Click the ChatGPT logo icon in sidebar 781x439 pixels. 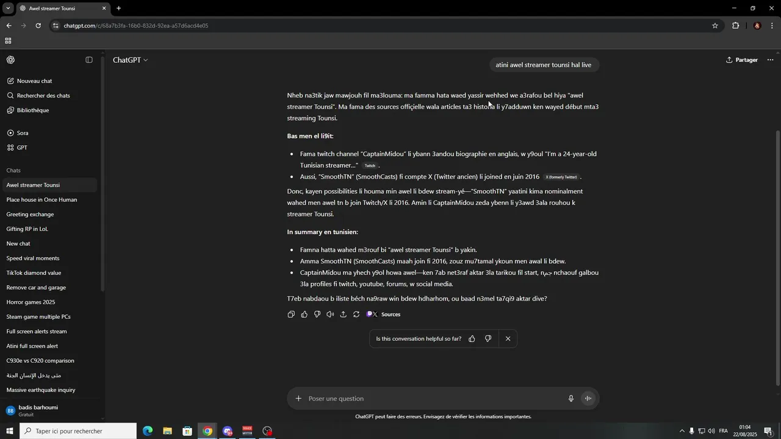(x=10, y=60)
